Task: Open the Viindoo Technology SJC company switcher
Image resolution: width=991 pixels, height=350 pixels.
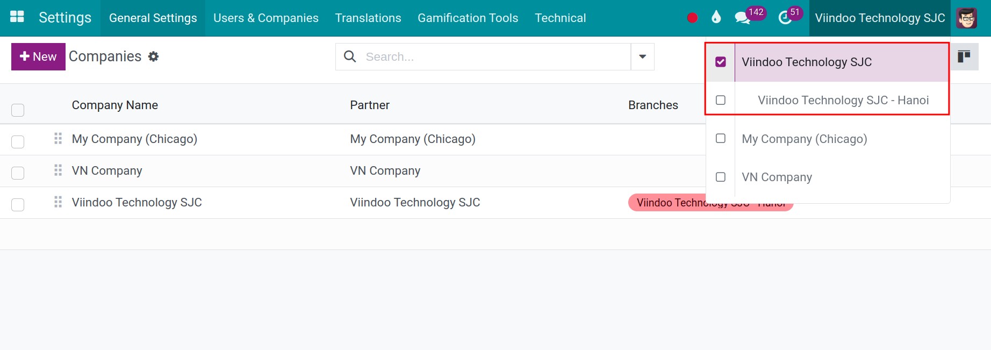Action: click(x=880, y=18)
